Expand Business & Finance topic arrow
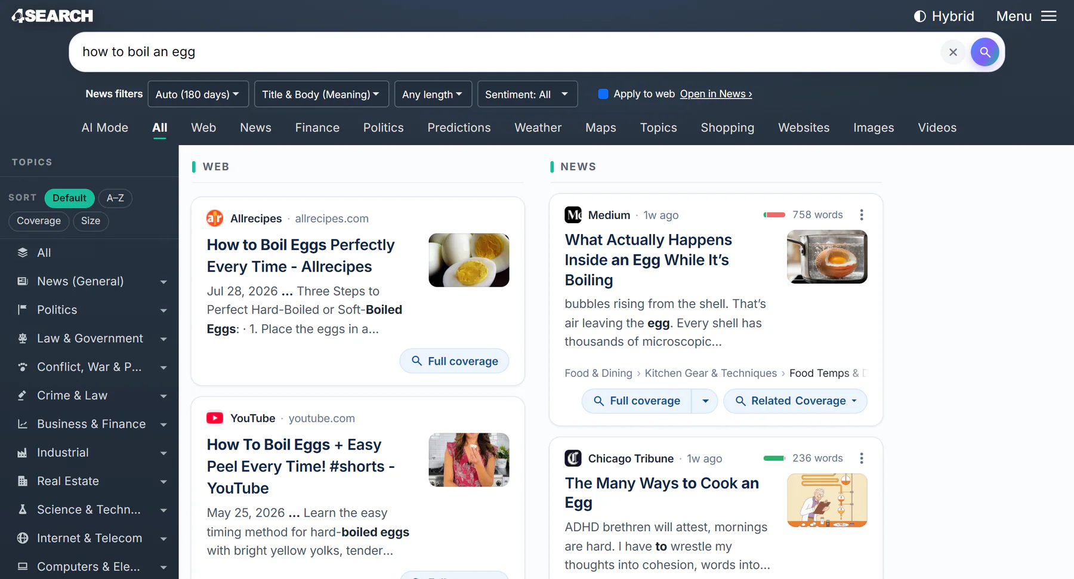 point(163,424)
